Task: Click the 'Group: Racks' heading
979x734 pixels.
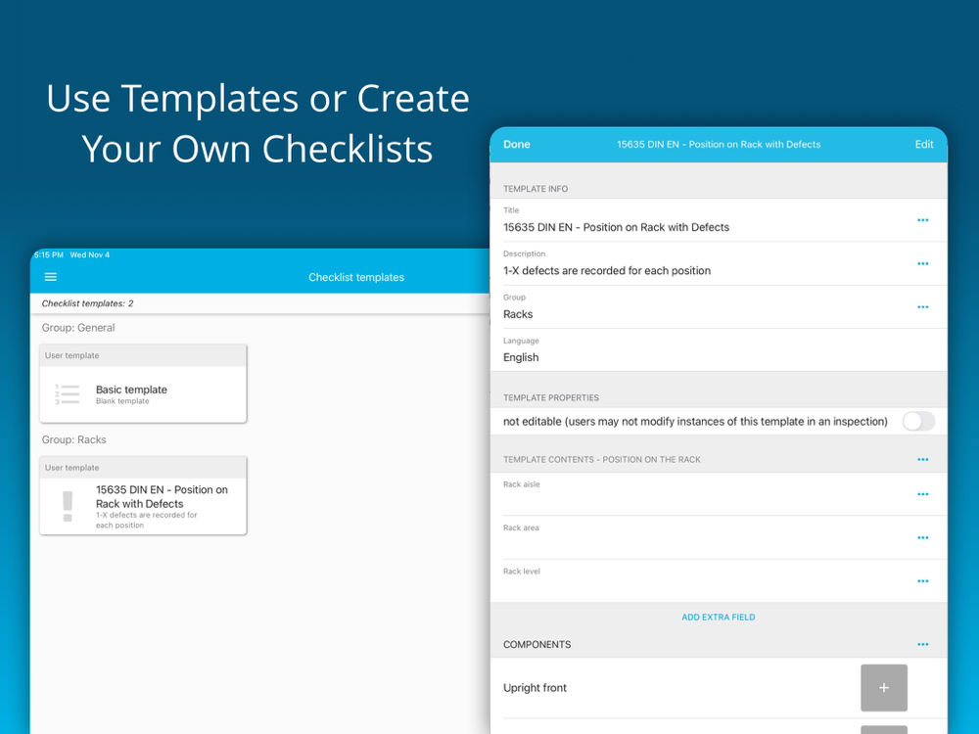Action: [73, 439]
